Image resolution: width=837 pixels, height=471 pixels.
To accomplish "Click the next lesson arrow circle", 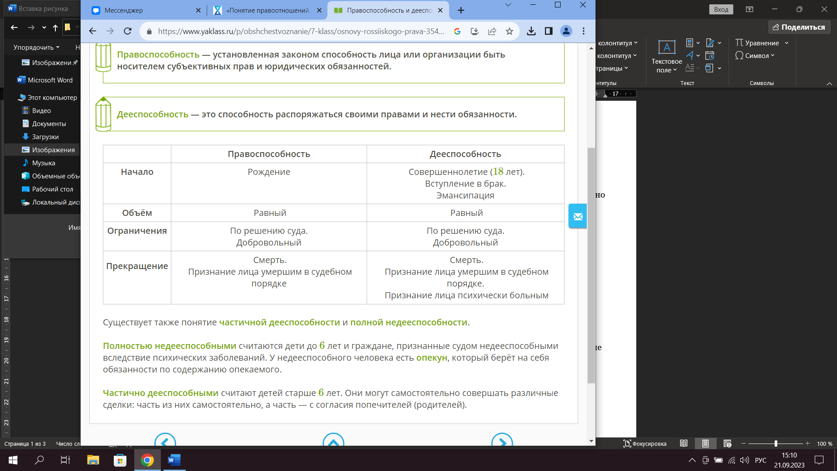I will (502, 440).
